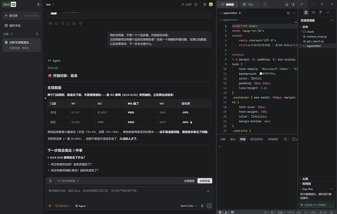337x214 pixels.
Task: Copy the previous message with copy icon
Action: [50, 23]
